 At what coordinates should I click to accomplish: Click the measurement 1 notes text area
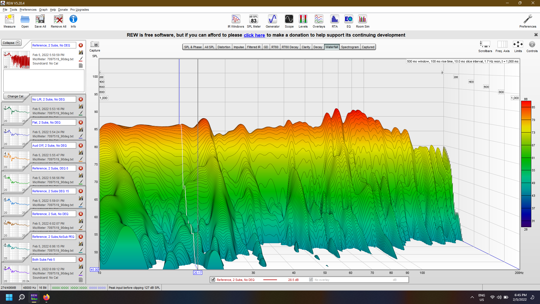point(44,81)
